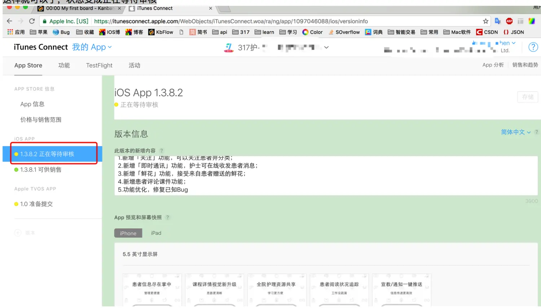541x308 pixels.
Task: Open the help question mark circle
Action: pos(533,47)
